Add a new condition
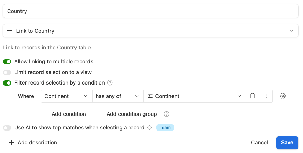The height and width of the screenshot is (153, 303). 64,114
